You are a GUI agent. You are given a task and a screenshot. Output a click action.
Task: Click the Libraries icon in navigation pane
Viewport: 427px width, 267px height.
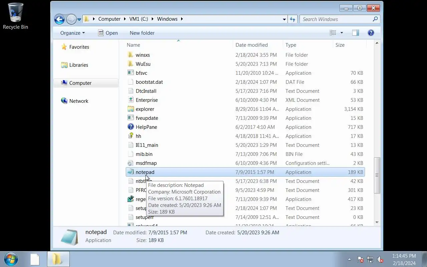(64, 65)
